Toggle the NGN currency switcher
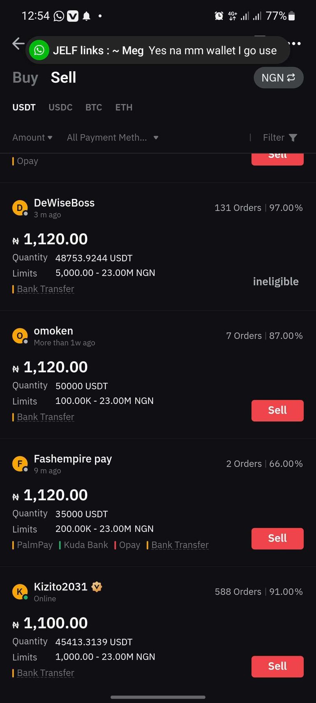 tap(279, 78)
